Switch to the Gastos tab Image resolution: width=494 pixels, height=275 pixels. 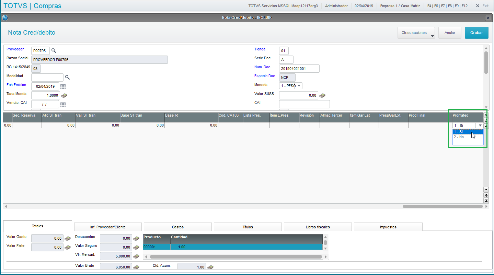pyautogui.click(x=178, y=227)
